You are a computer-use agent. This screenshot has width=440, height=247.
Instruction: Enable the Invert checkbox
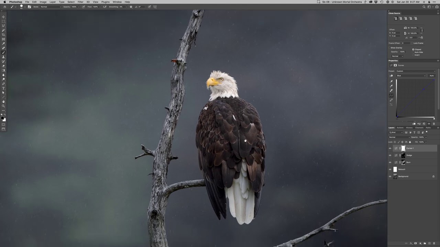[x=413, y=55]
